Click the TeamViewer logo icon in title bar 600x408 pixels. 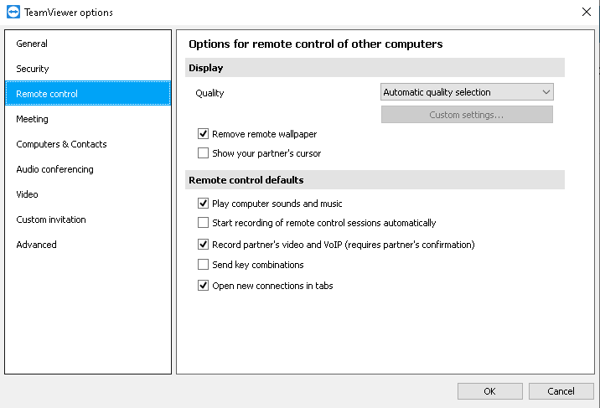13,13
